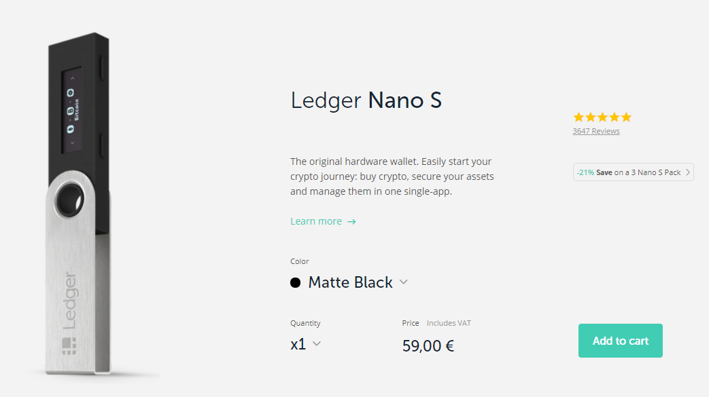Click the Ledger Nano S product title

[x=366, y=100]
